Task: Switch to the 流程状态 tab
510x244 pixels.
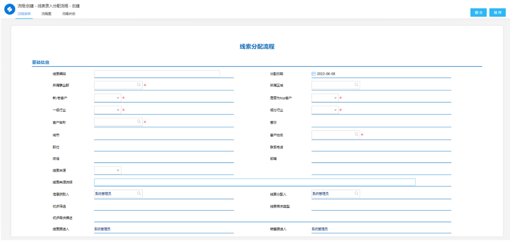Action: 69,14
